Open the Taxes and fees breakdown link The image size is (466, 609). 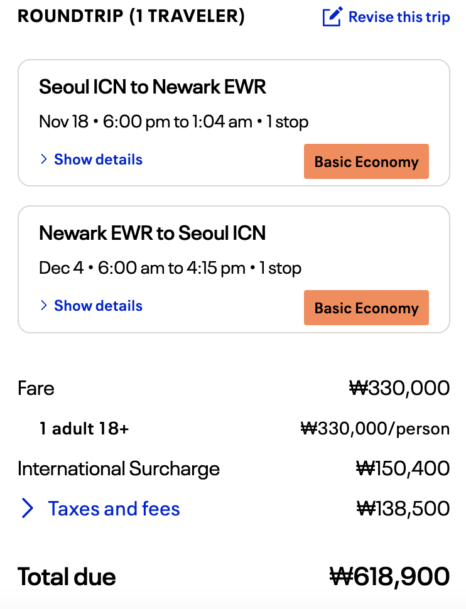pyautogui.click(x=114, y=509)
